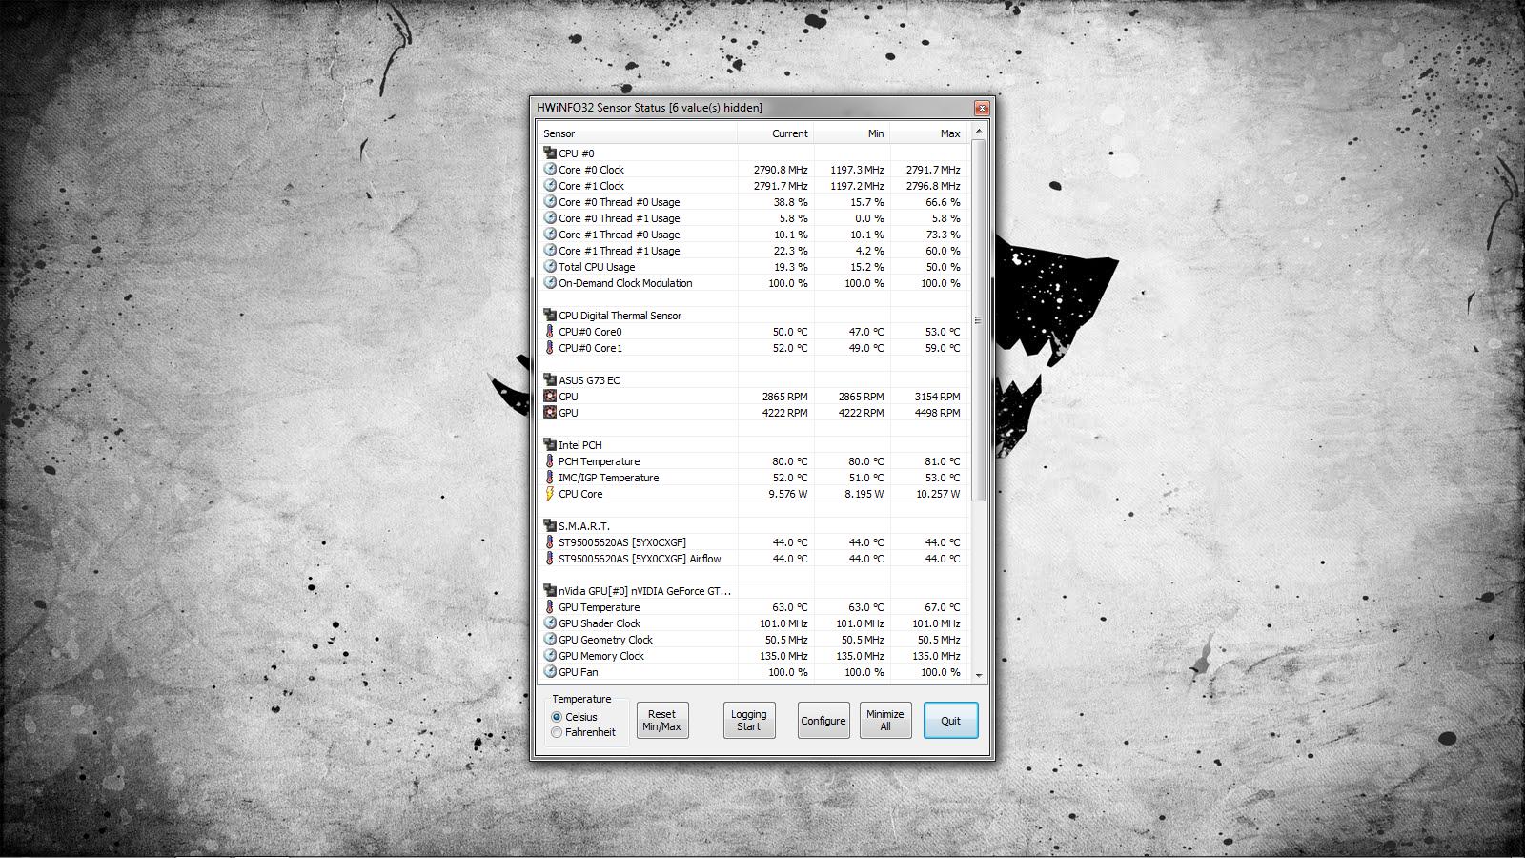Click the fan icon beside CPU RPM row

[x=550, y=397]
